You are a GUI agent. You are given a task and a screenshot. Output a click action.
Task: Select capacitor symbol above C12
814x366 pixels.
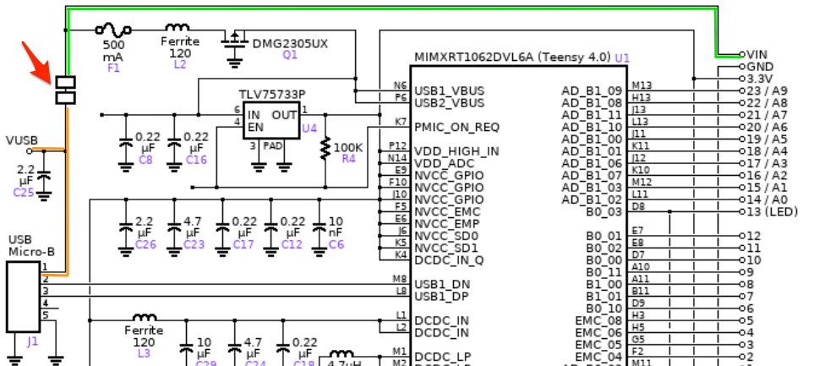[x=271, y=227]
